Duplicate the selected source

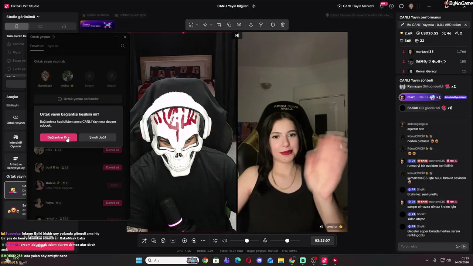(229, 25)
